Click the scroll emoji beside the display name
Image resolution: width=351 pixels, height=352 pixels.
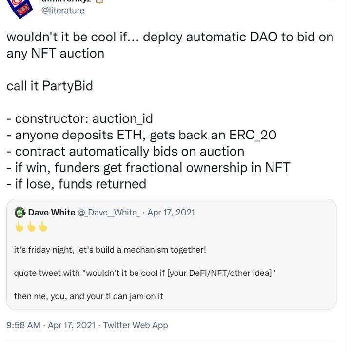(100, 1)
